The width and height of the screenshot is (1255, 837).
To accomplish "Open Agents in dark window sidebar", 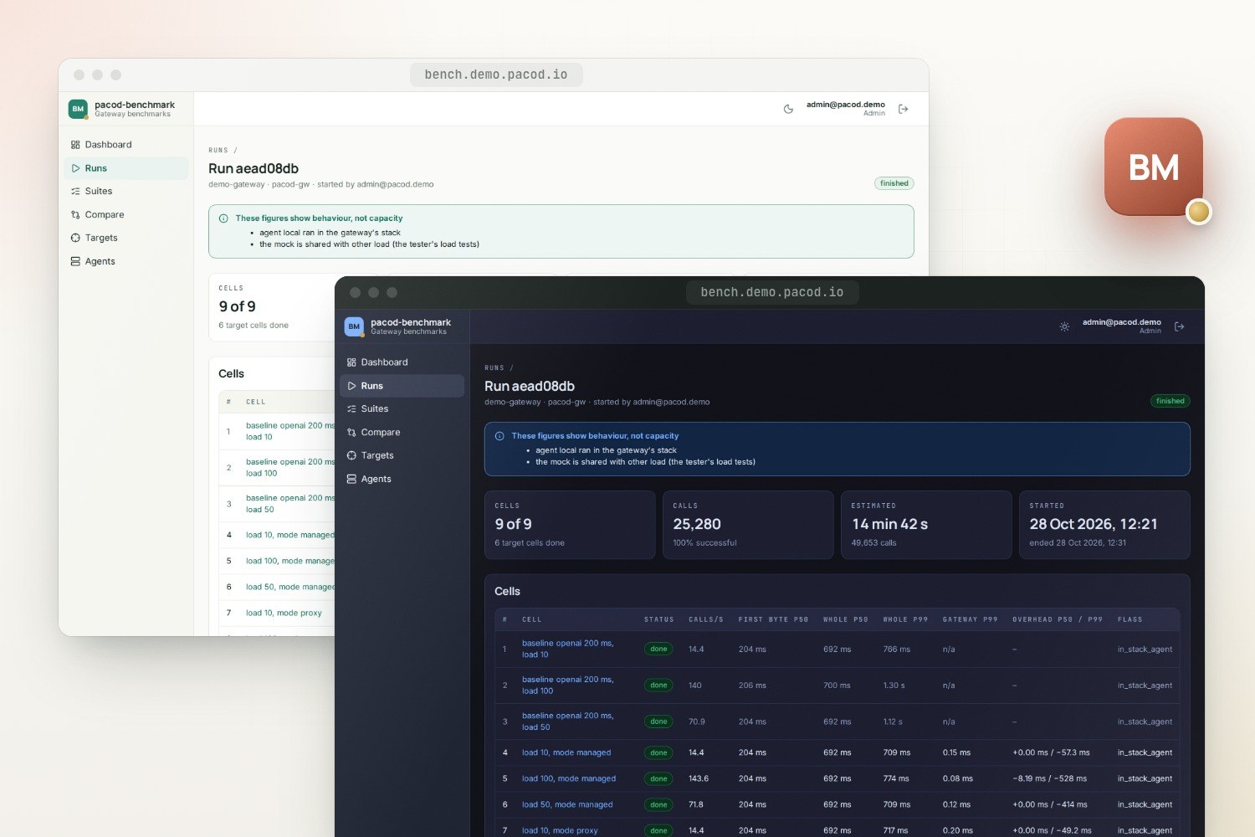I will [x=402, y=479].
